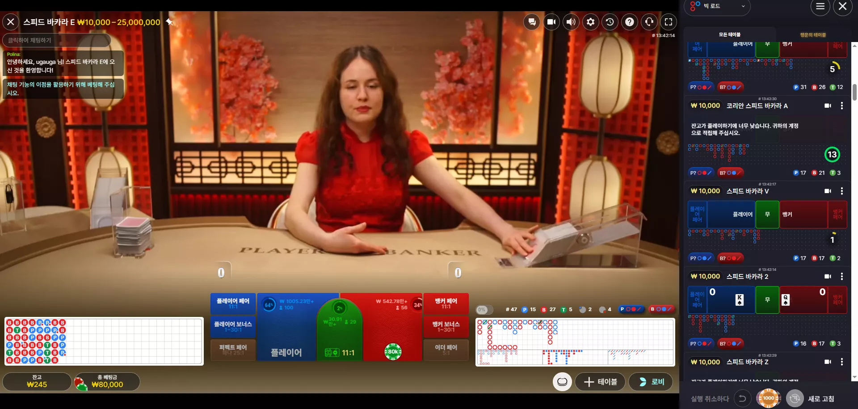This screenshot has width=858, height=409.
Task: Bet 뱅커 페어 on 스피드 바카라 V mini table
Action: click(837, 215)
